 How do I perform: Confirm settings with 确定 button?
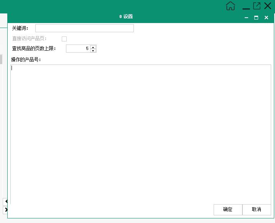228,210
